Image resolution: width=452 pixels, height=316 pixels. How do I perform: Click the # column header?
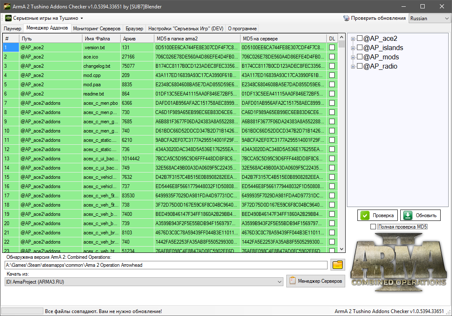pyautogui.click(x=11, y=38)
